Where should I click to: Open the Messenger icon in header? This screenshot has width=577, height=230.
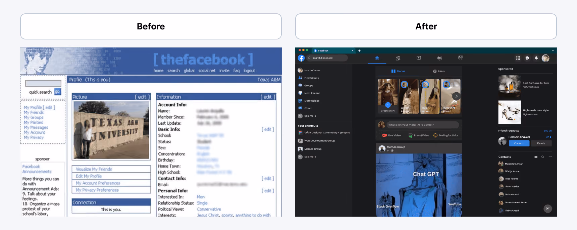coord(527,58)
